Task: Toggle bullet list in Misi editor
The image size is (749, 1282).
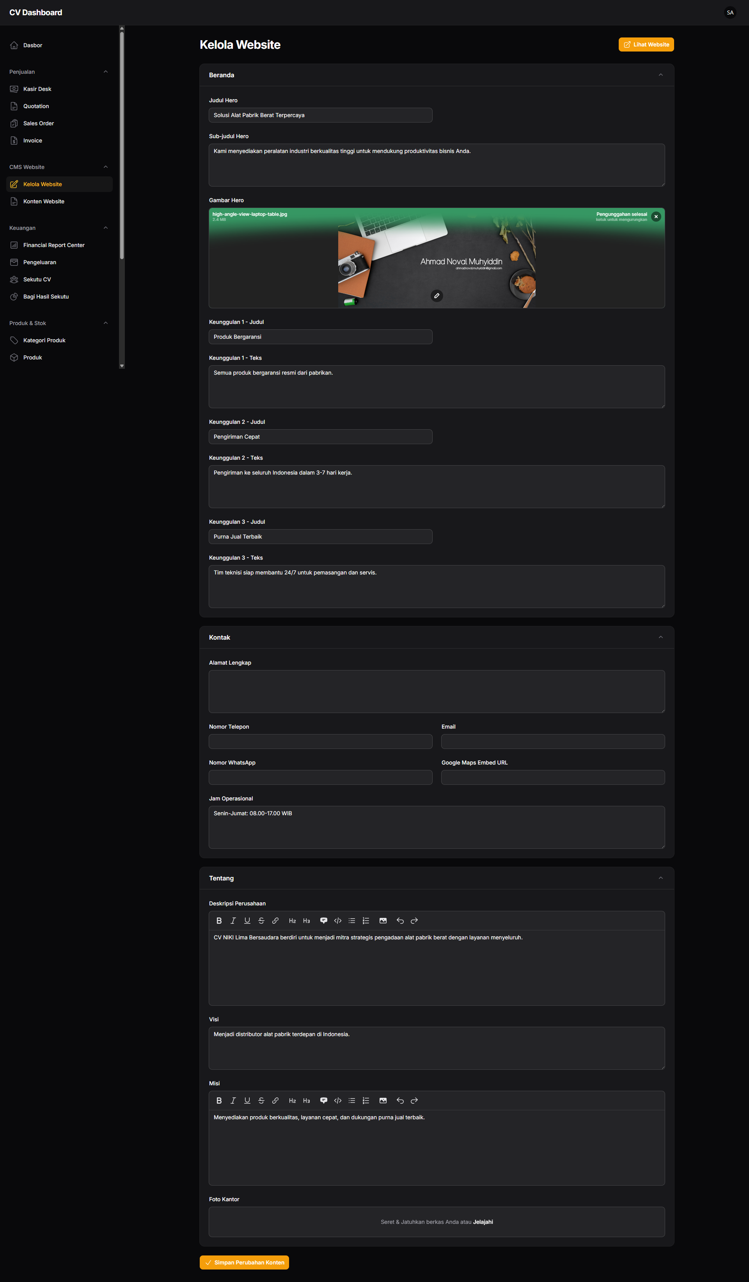Action: coord(352,1101)
